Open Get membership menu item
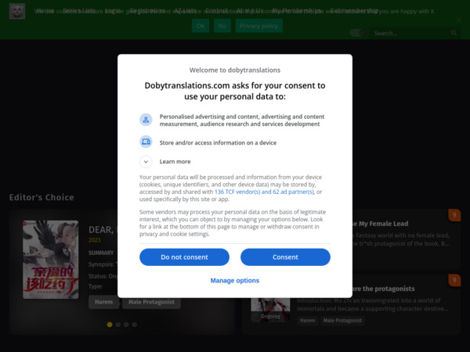The height and width of the screenshot is (352, 470). (x=354, y=11)
